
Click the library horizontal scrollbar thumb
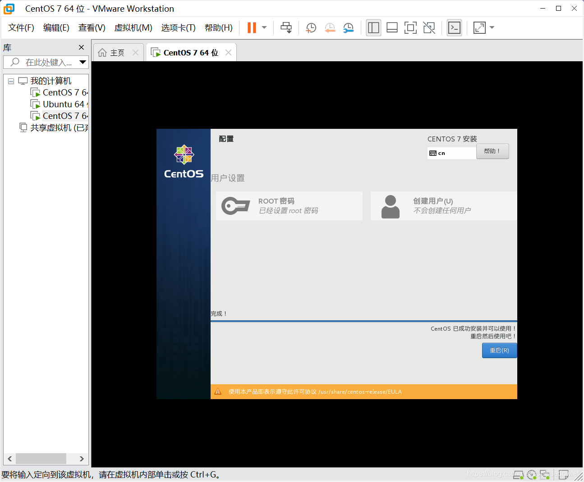click(x=41, y=459)
